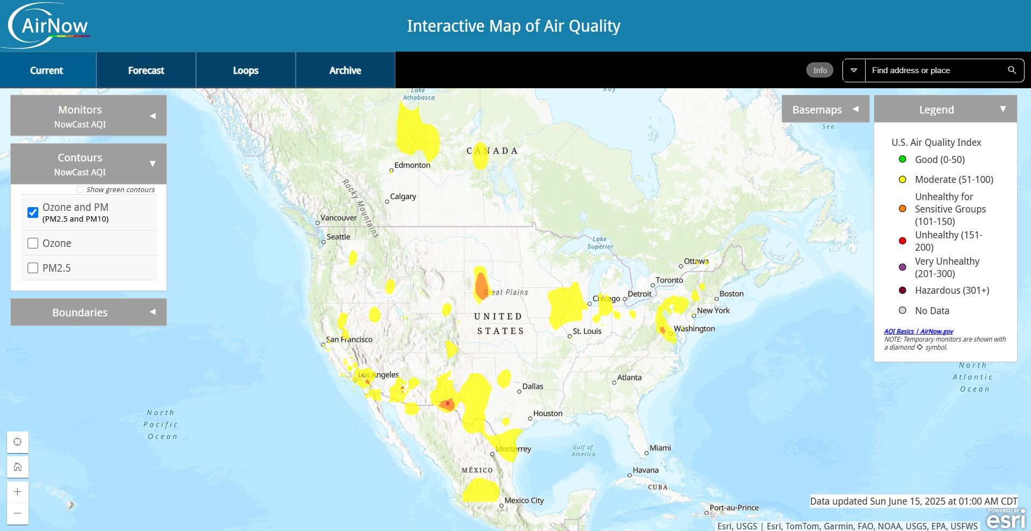1031x531 pixels.
Task: Open the Loops tab
Action: [246, 70]
